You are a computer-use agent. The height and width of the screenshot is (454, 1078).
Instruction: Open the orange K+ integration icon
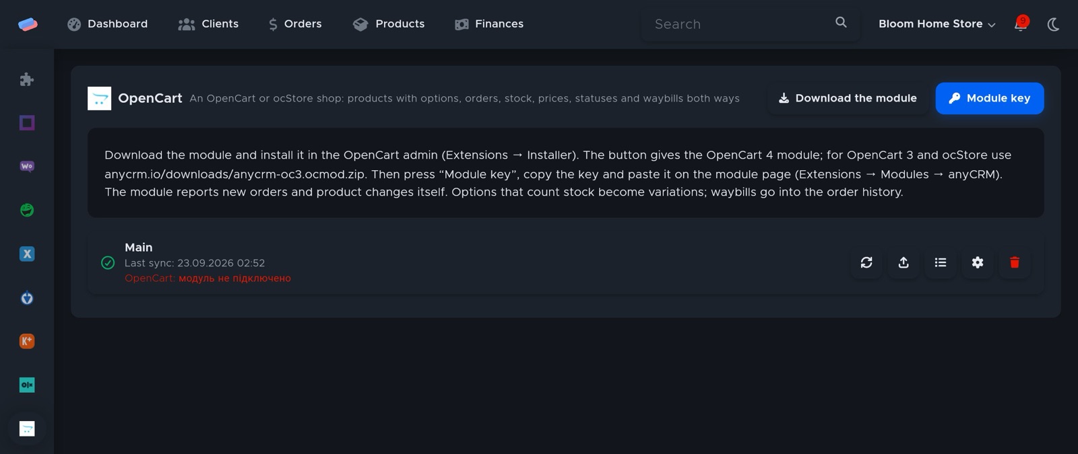27,341
